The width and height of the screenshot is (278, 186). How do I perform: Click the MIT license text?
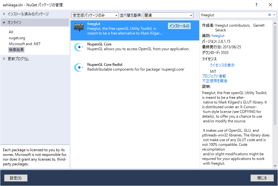(213, 72)
